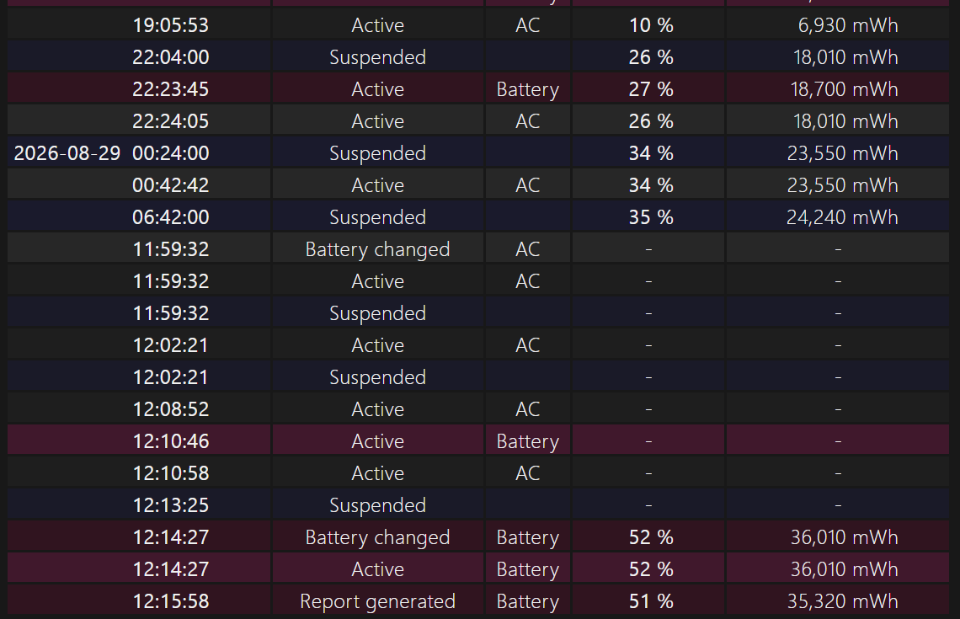The width and height of the screenshot is (960, 619).
Task: Select the 27 % capacity cell
Action: pos(651,89)
